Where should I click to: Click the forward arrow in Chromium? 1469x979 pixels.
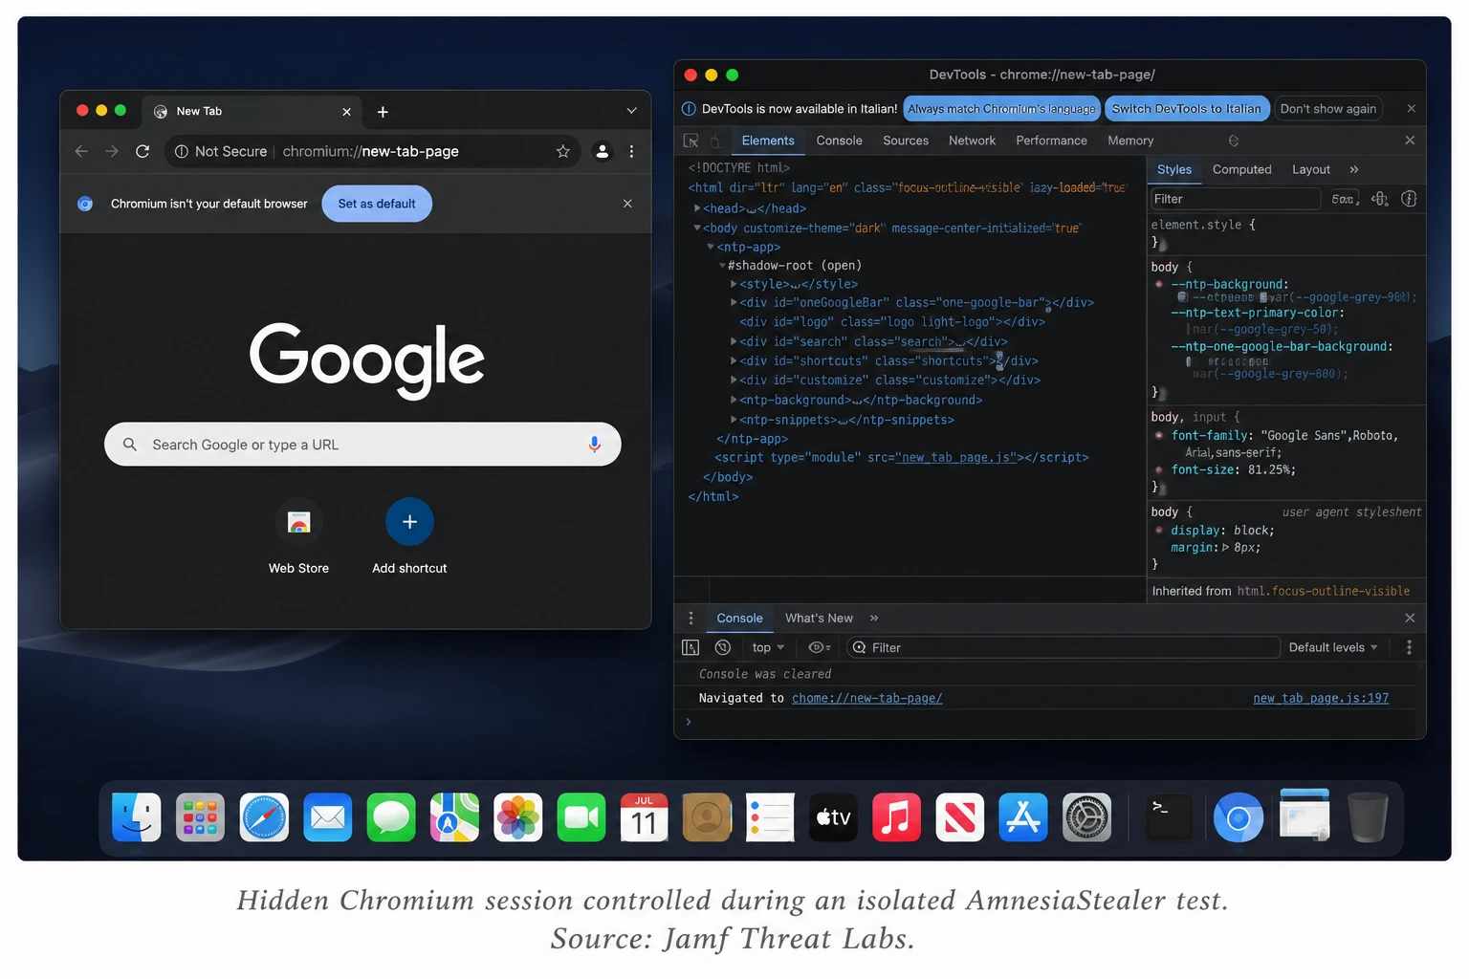coord(112,151)
